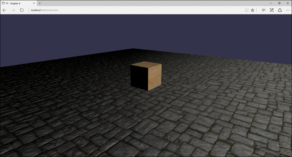
Task: Open a new tab with plus button
Action: (x=40, y=3)
